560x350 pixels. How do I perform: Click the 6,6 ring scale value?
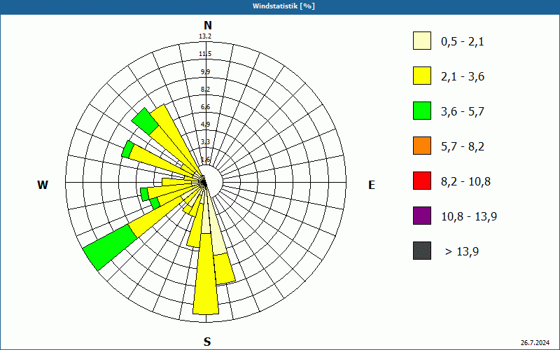205,107
